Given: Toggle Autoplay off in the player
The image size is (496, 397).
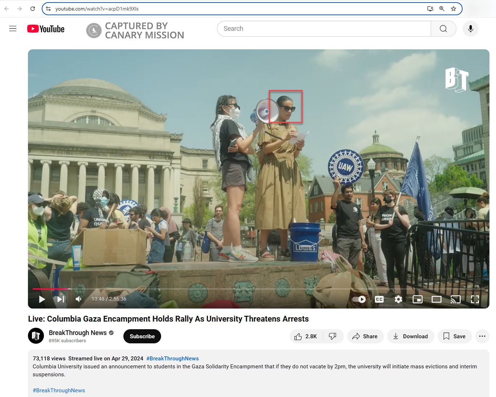Looking at the screenshot, I should [x=358, y=299].
